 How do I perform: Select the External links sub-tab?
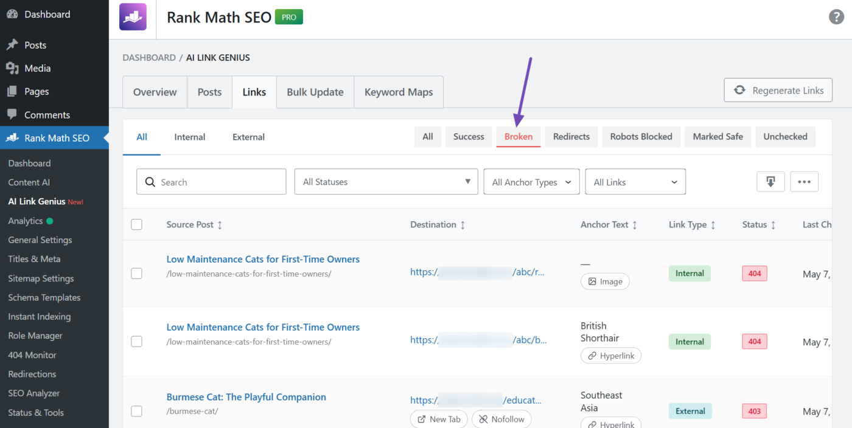click(x=248, y=137)
